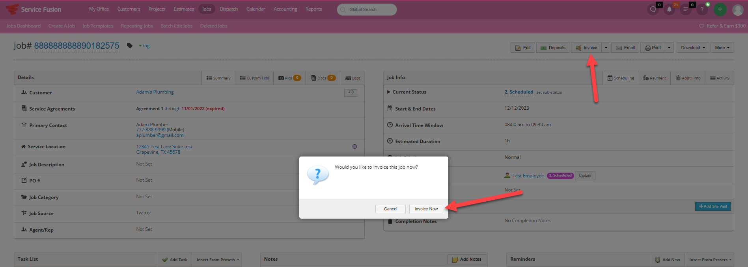This screenshot has height=267, width=748.
Task: Switch to the Payment tab
Action: (655, 78)
